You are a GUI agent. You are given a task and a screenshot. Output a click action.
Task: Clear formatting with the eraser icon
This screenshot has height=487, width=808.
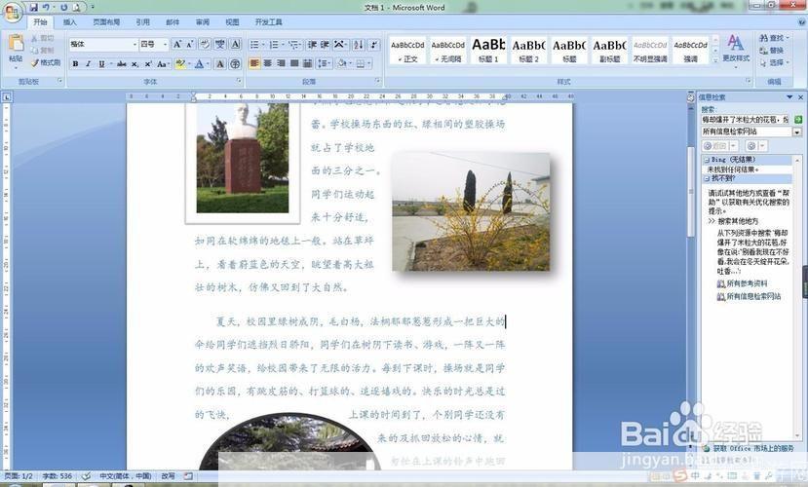(205, 44)
